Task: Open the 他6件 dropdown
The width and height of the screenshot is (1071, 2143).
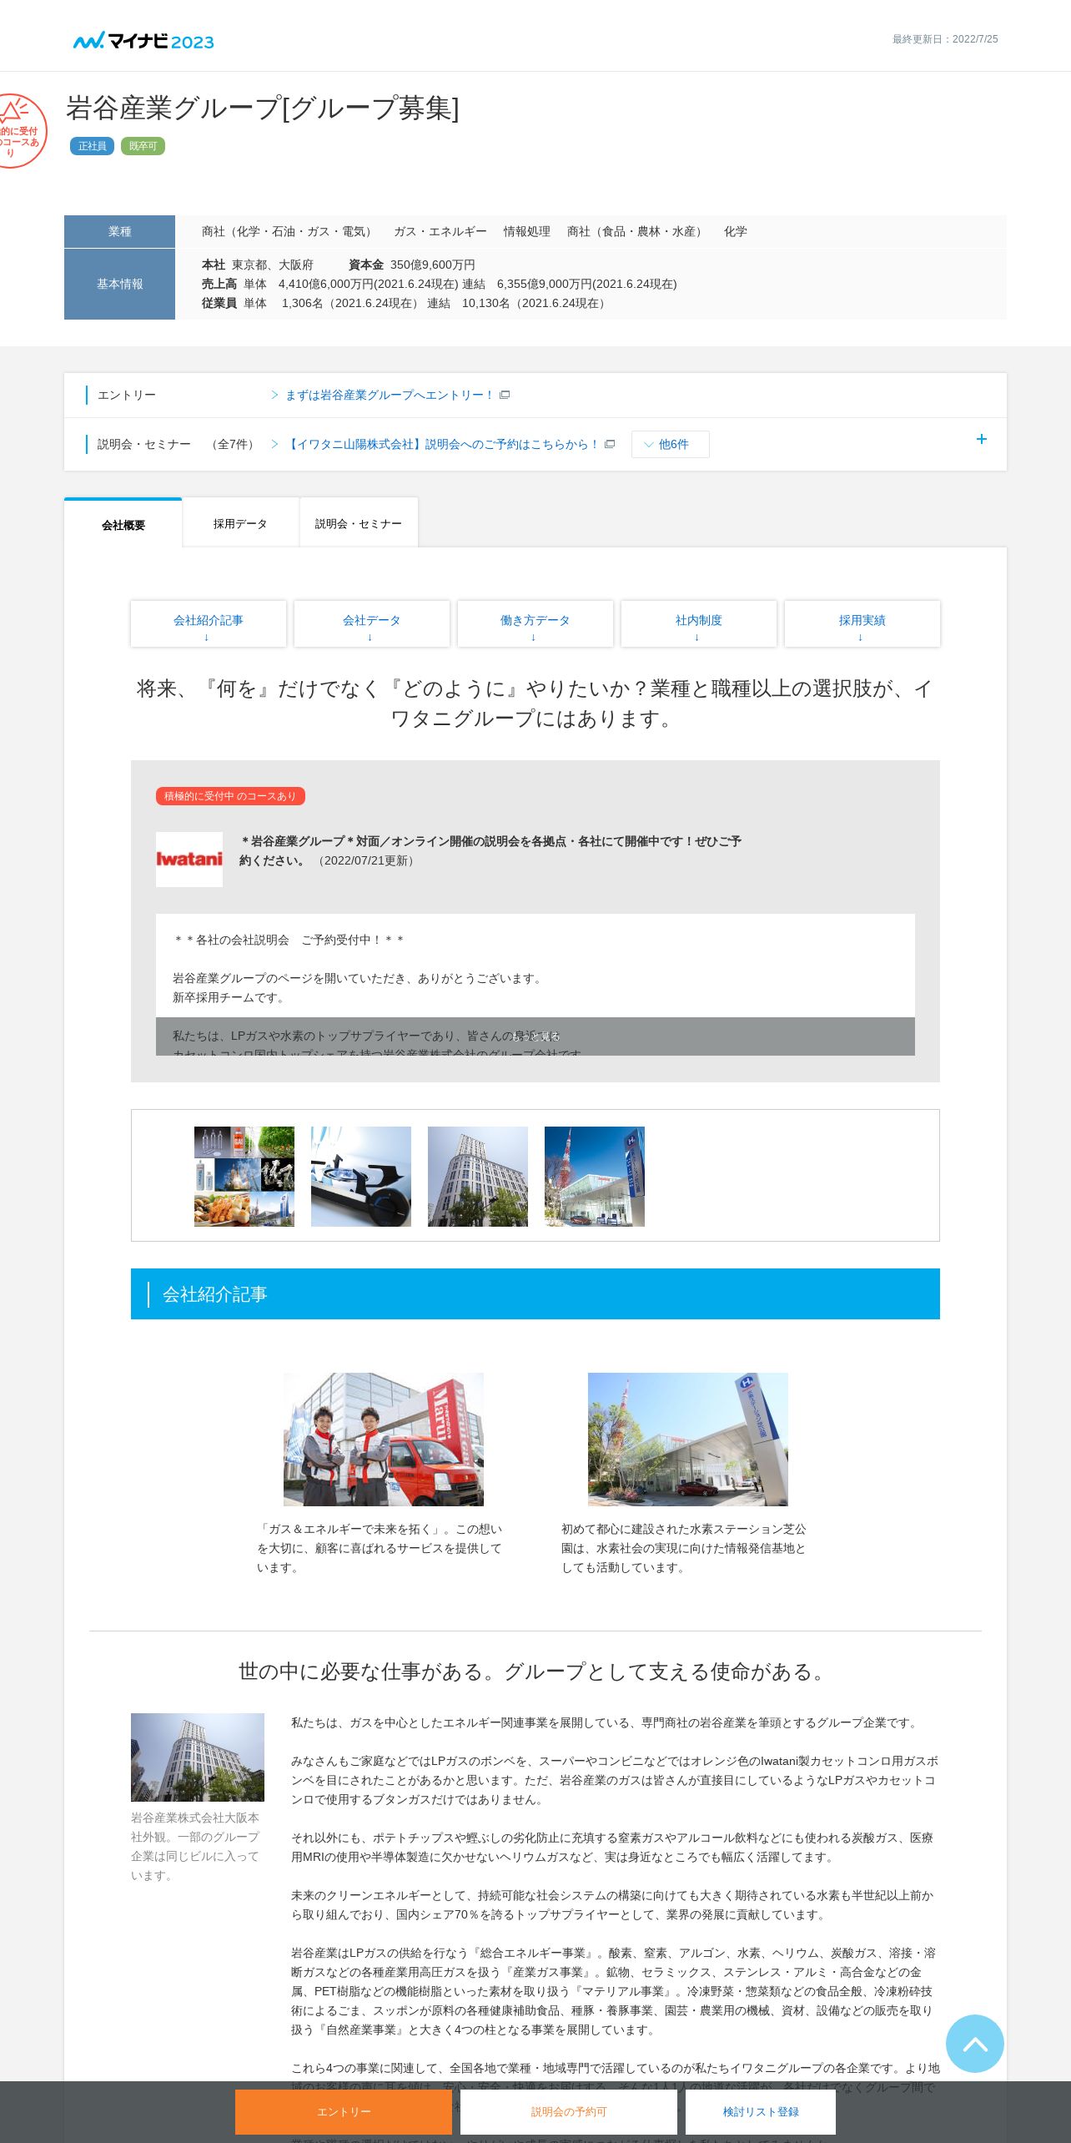Action: [671, 444]
